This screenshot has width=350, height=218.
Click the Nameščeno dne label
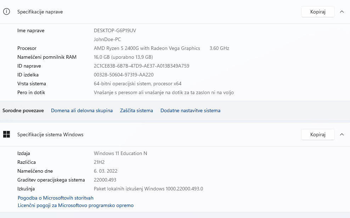35,171
